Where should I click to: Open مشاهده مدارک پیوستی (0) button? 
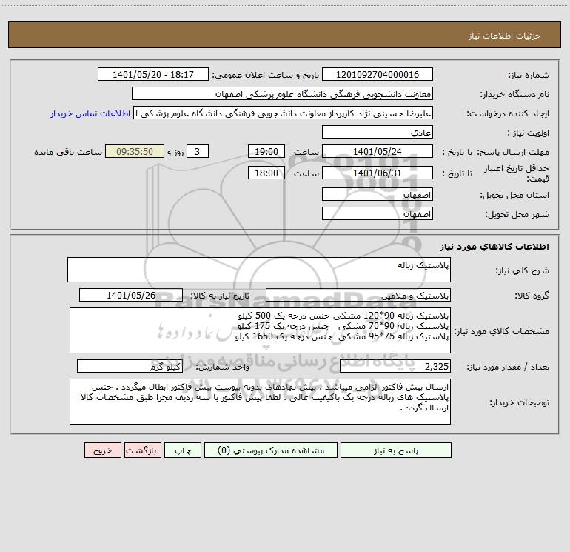271,450
